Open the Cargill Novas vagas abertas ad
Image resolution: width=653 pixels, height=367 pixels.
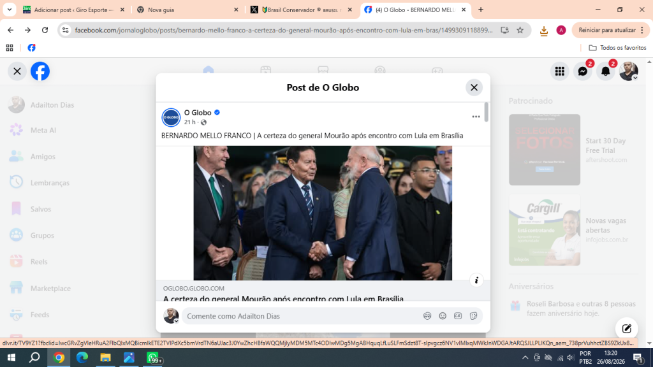click(573, 229)
